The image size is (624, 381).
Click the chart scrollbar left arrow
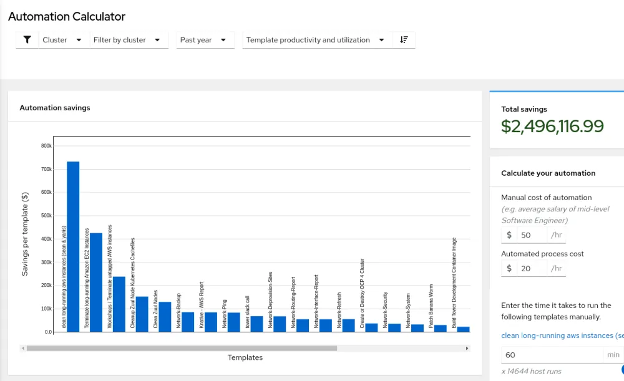tap(23, 349)
